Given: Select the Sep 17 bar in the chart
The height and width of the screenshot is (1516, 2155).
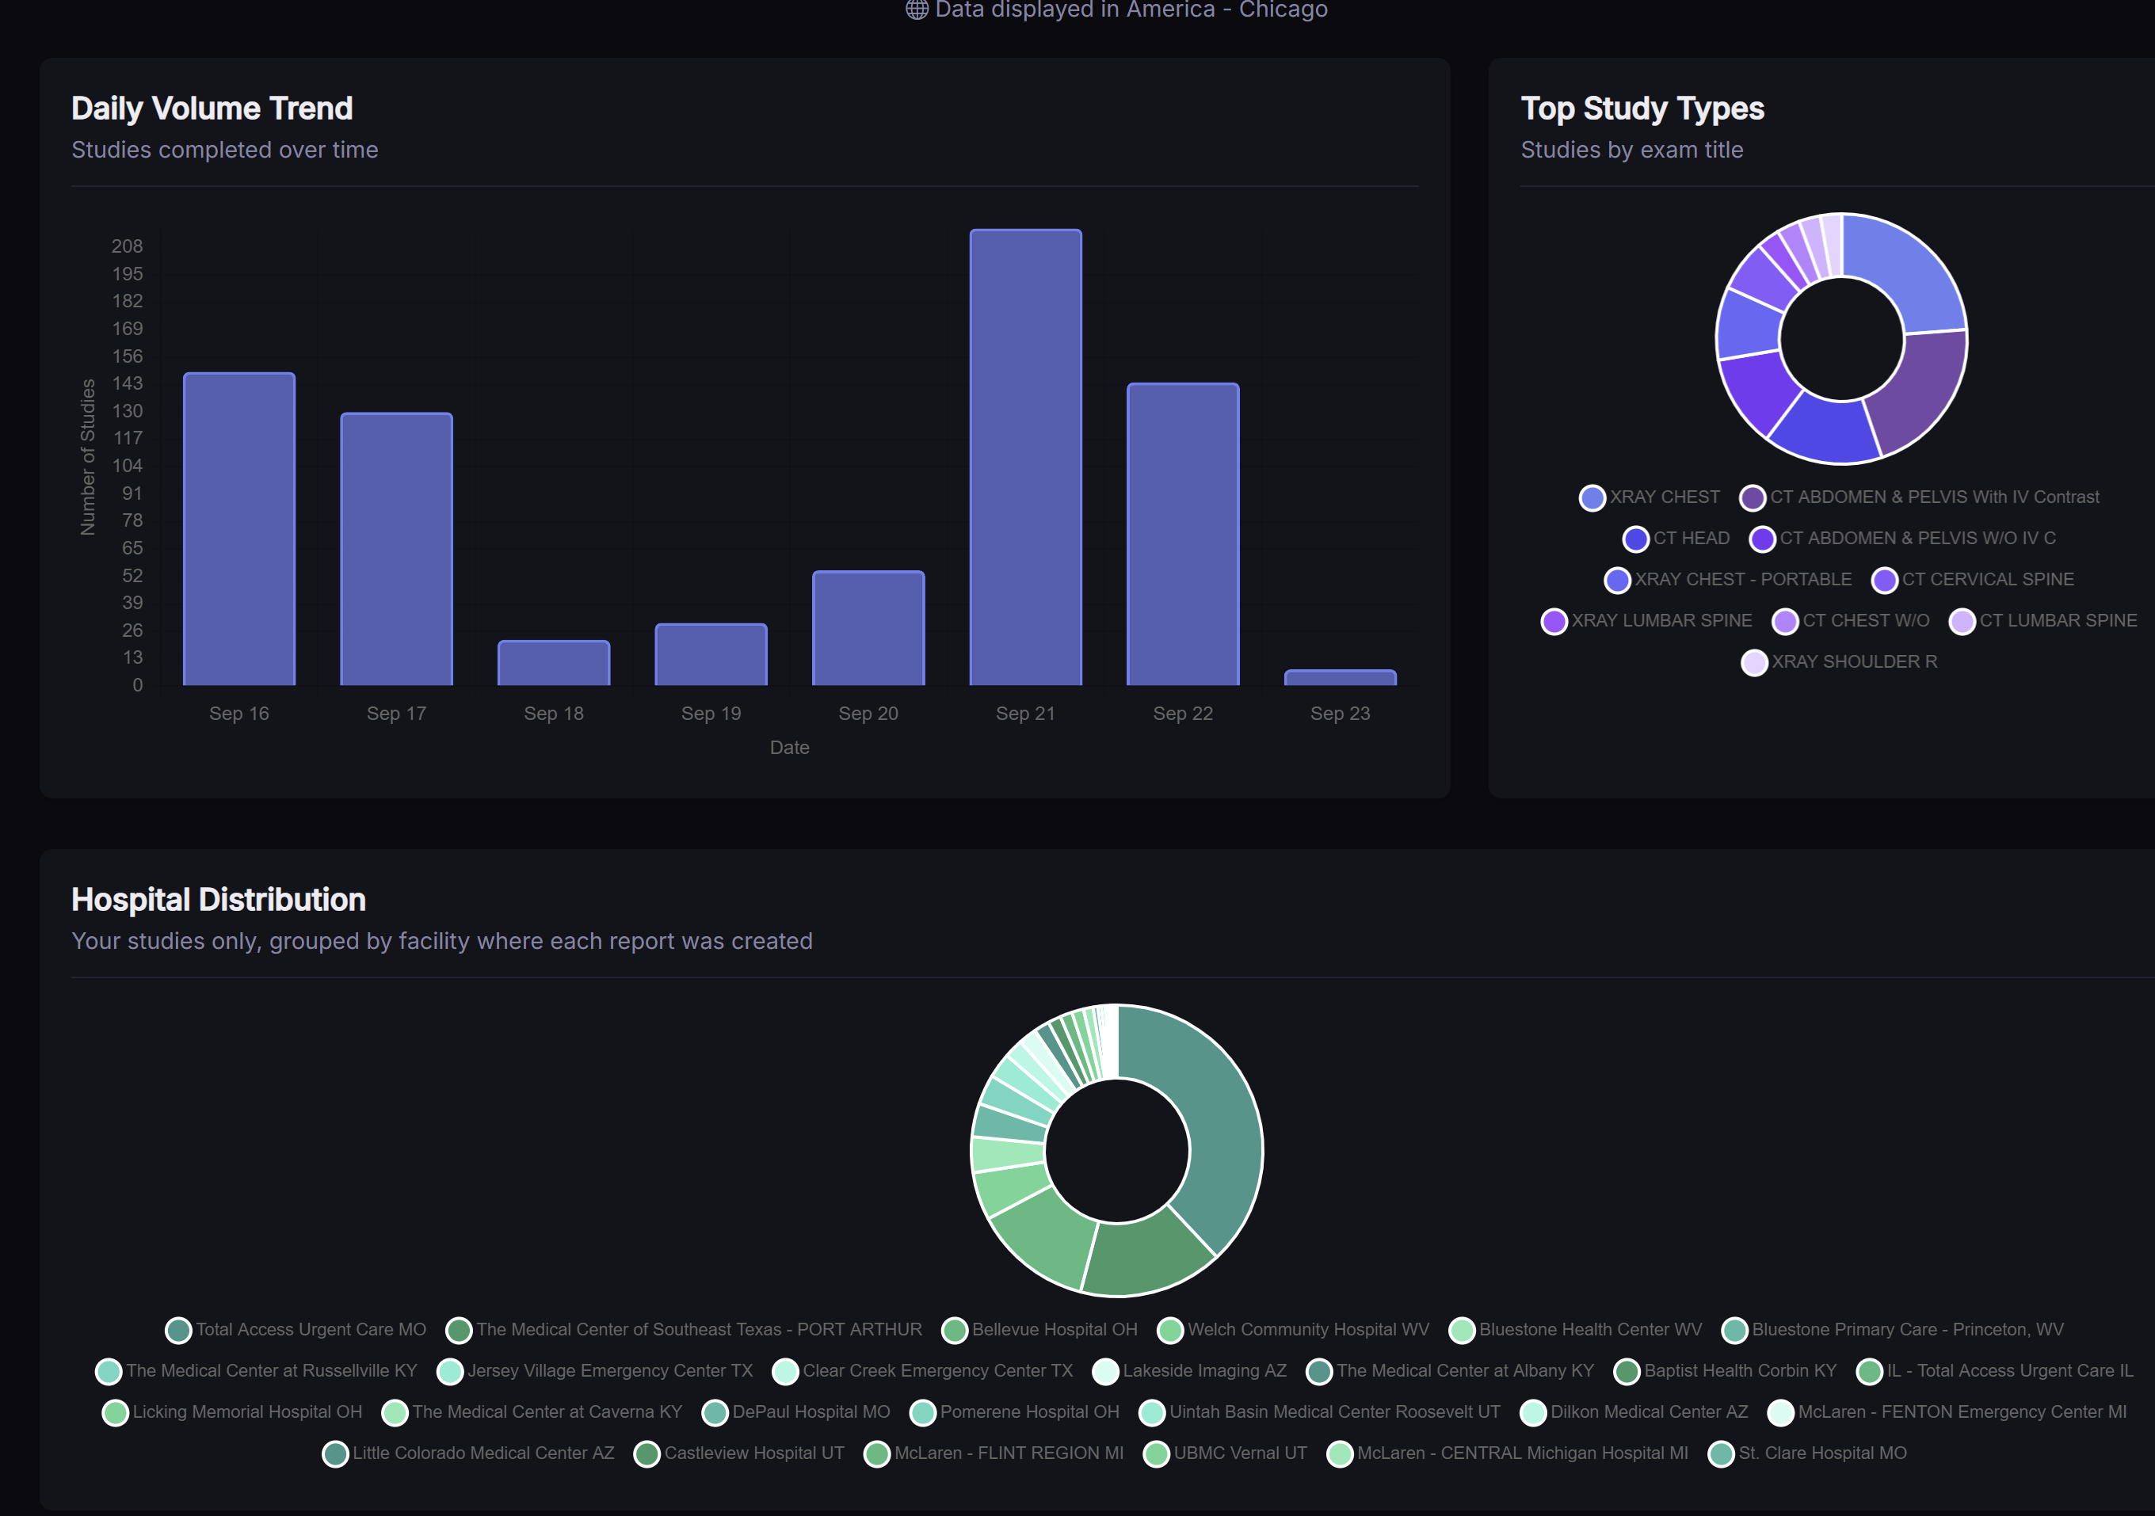Looking at the screenshot, I should click(x=396, y=549).
